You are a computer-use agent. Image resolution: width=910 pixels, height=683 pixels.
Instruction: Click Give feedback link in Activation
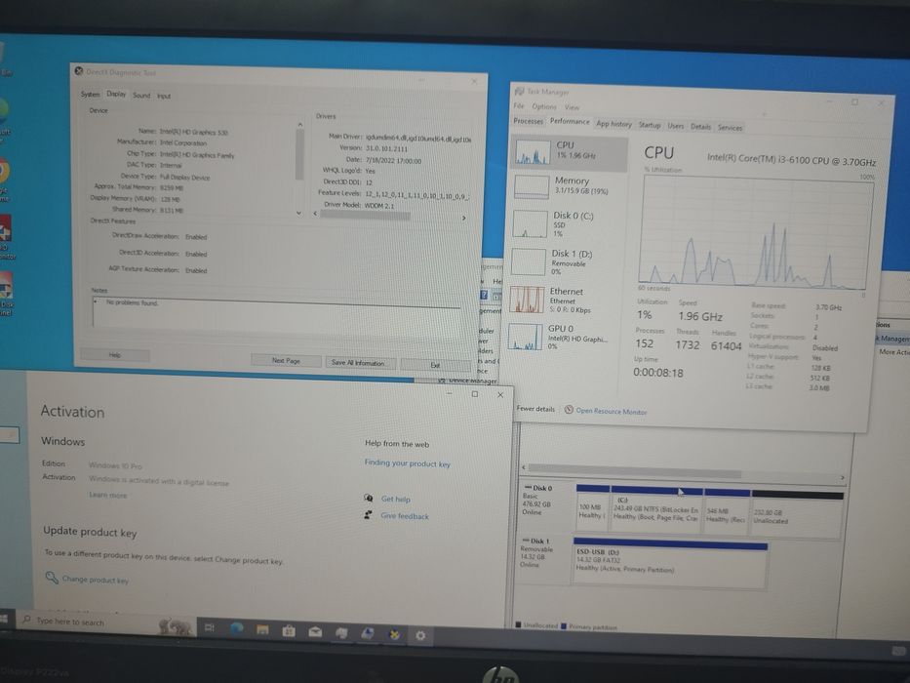(x=405, y=516)
